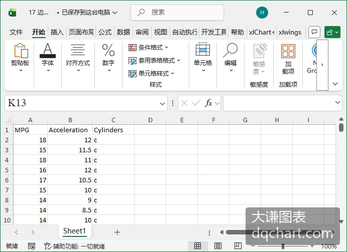Switch to Page Layout view
347x252 pixels.
click(x=218, y=245)
